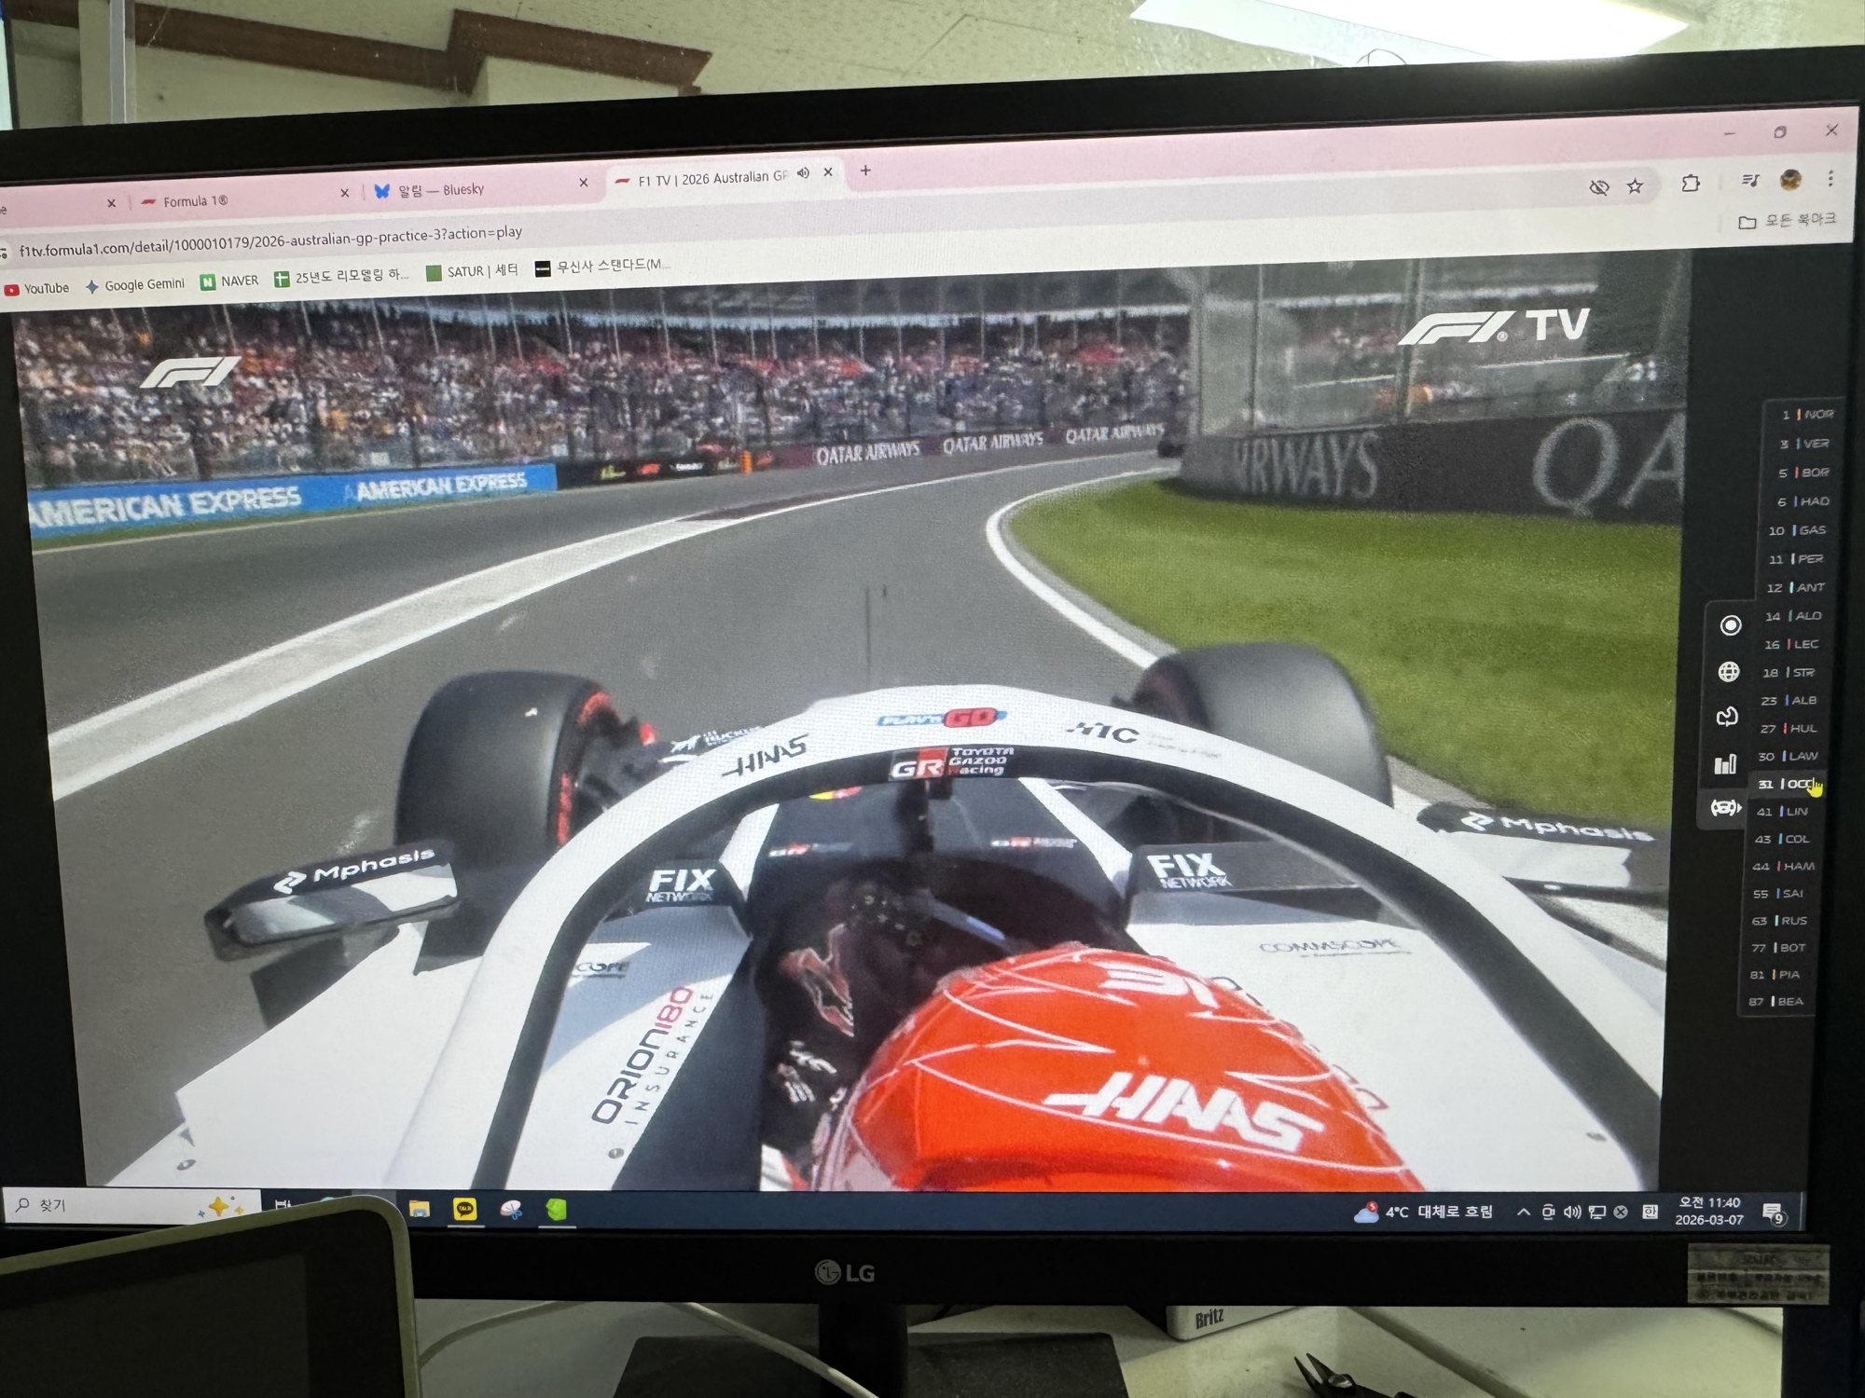Image resolution: width=1865 pixels, height=1398 pixels.
Task: Open the main broadcast feed icon
Action: pos(1730,625)
